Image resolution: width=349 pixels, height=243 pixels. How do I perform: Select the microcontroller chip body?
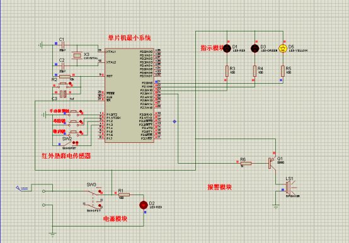(x=129, y=96)
